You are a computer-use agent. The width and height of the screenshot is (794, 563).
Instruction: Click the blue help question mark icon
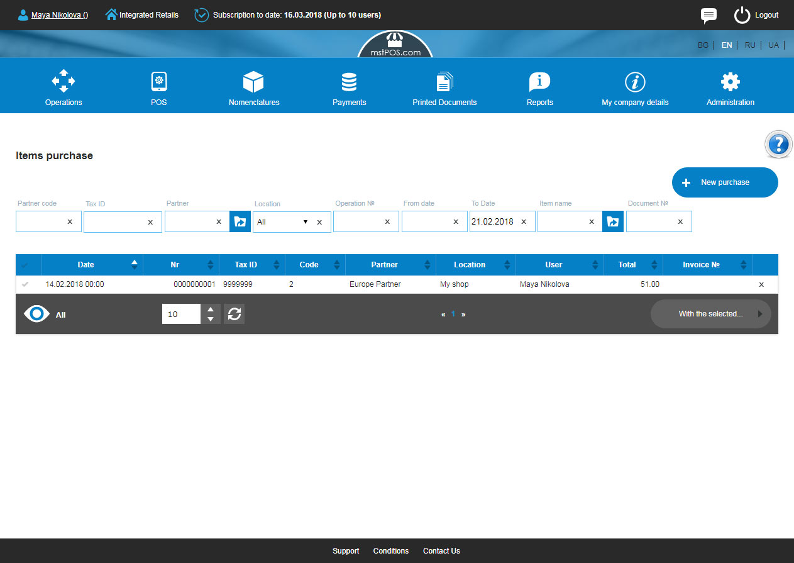click(778, 145)
